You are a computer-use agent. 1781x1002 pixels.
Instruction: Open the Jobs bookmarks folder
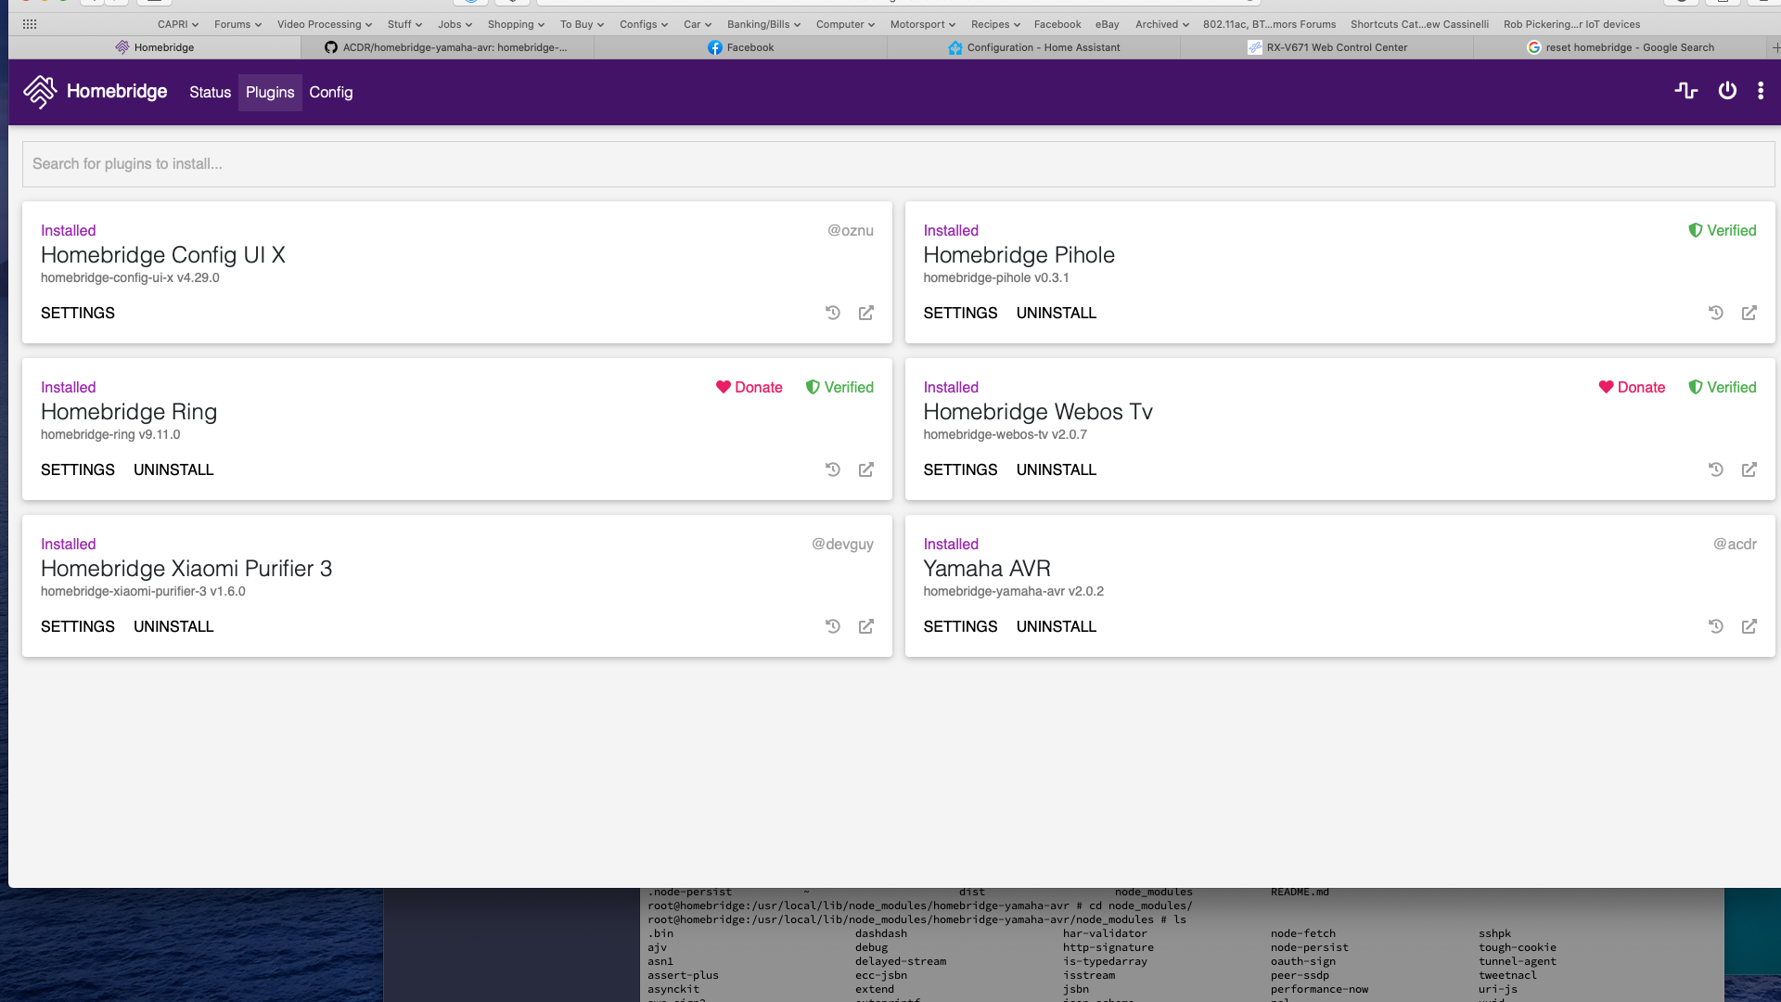(455, 24)
